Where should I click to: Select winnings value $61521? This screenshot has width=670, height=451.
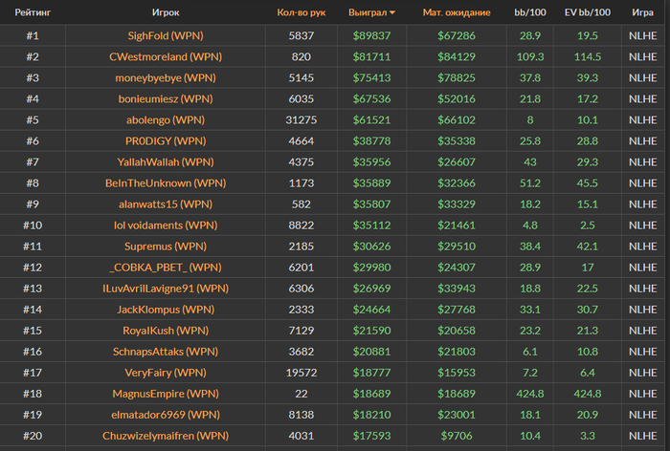point(371,119)
